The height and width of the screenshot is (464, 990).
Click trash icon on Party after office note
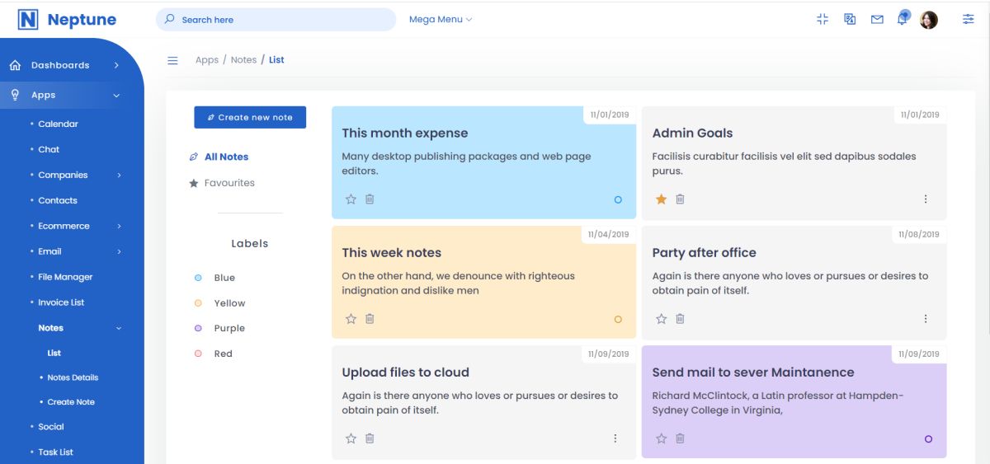tap(680, 319)
